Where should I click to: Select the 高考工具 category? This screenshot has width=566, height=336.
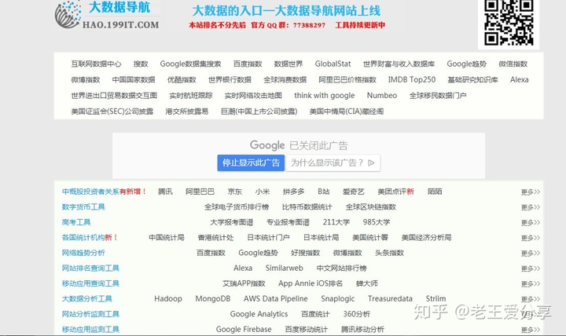[x=76, y=222]
